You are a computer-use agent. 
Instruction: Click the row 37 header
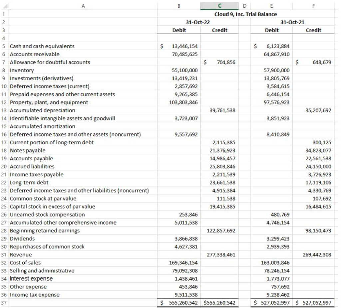click(3, 303)
